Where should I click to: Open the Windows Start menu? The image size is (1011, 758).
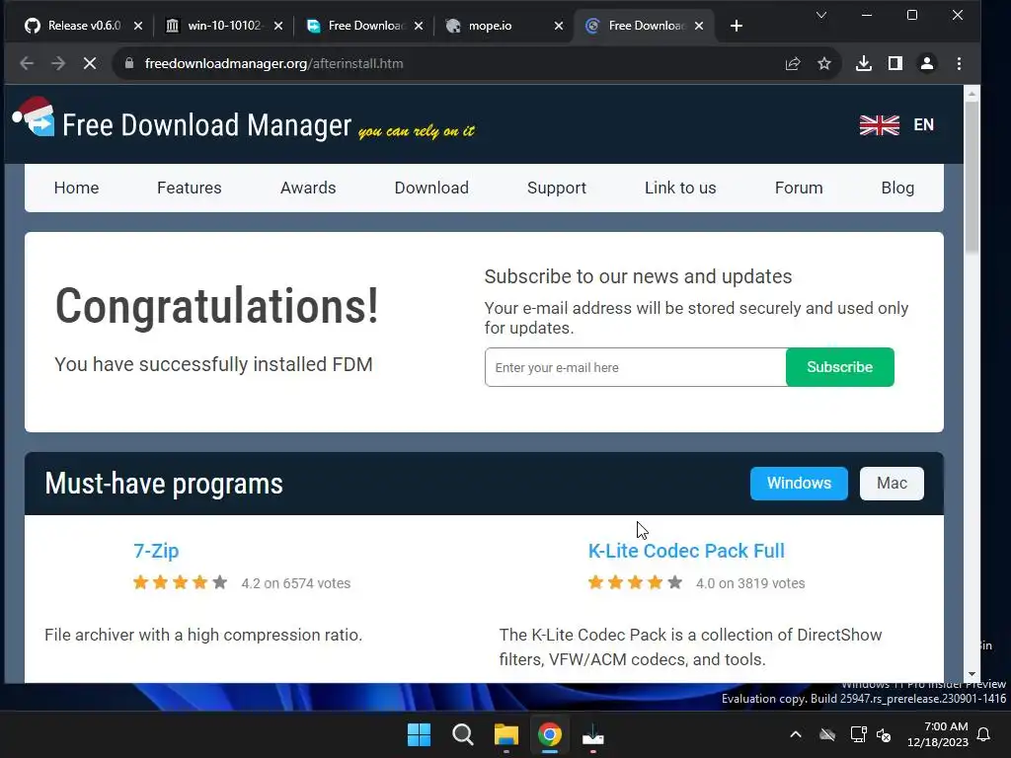(419, 734)
